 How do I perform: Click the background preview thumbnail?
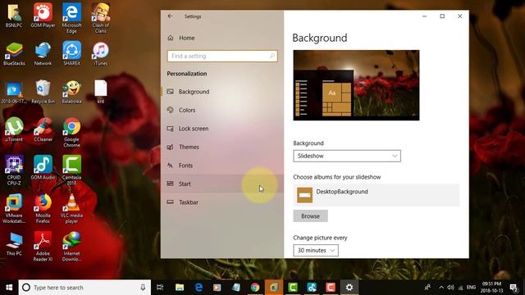[356, 85]
